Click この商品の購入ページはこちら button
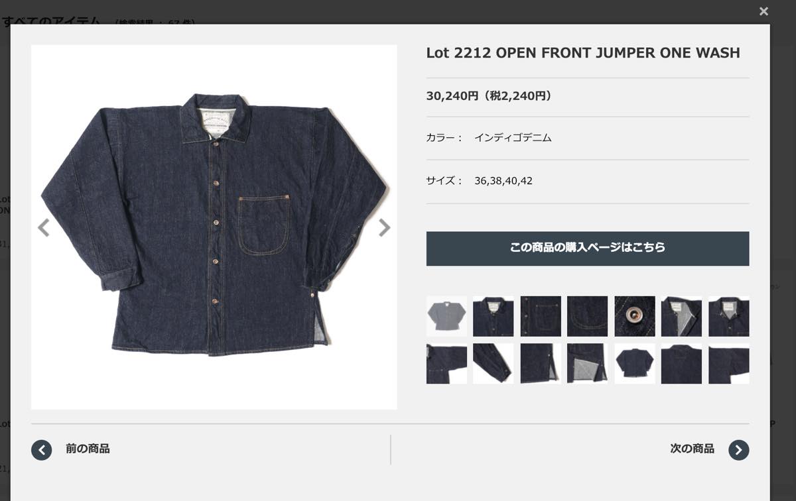Screen dimensions: 796x501 588,249
